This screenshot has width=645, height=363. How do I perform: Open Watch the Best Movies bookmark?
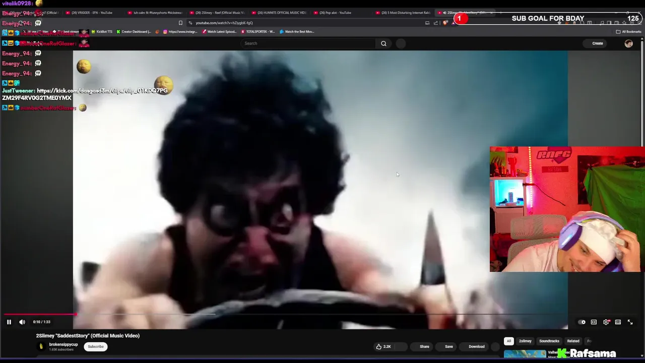click(297, 32)
